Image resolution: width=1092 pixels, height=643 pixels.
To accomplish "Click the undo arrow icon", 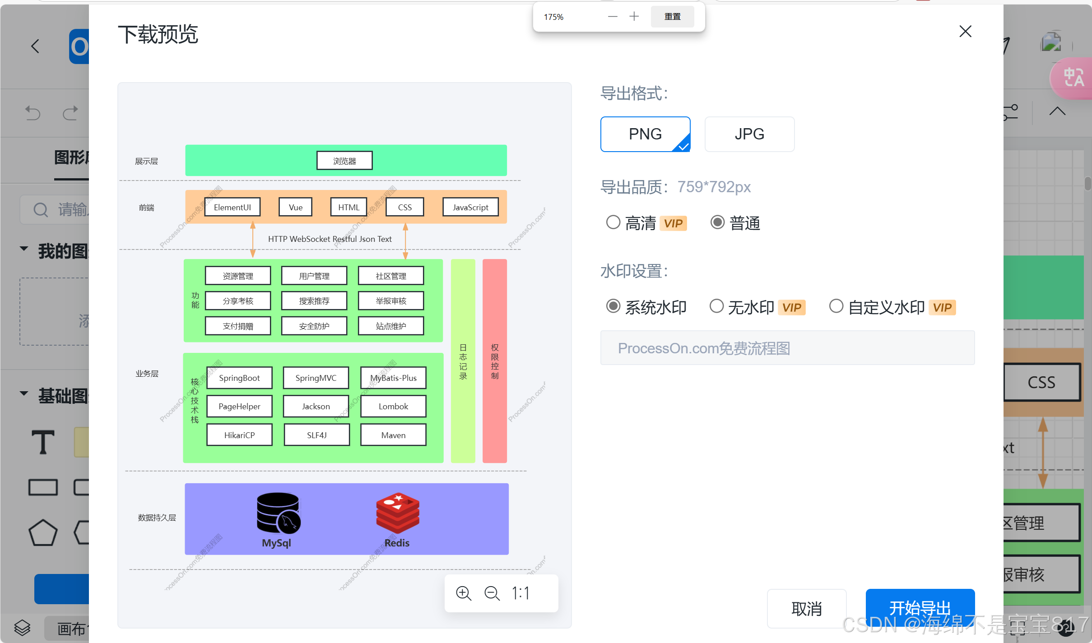I will (33, 113).
